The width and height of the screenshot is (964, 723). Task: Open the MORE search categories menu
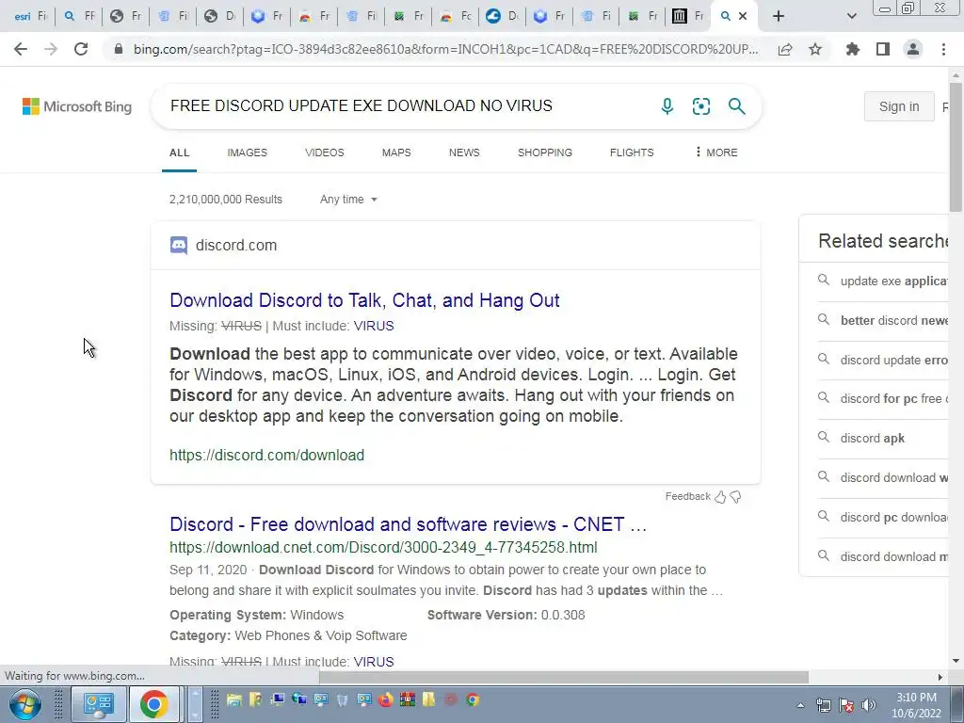[x=716, y=153]
